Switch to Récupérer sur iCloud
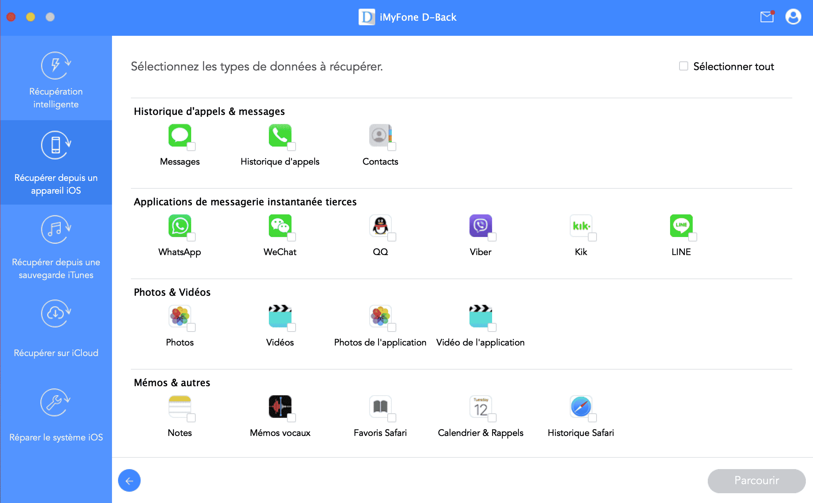 tap(56, 331)
